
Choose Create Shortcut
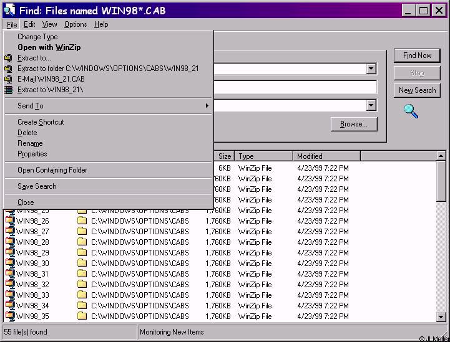(109, 122)
